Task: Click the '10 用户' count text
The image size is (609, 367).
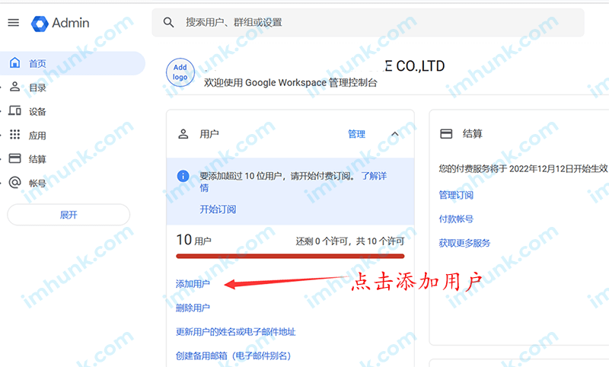Action: click(x=194, y=240)
